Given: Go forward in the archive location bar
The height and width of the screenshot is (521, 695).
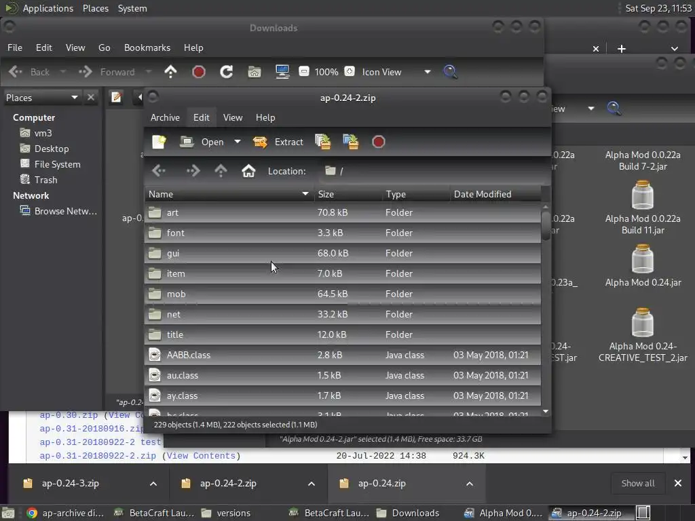Looking at the screenshot, I should 193,170.
